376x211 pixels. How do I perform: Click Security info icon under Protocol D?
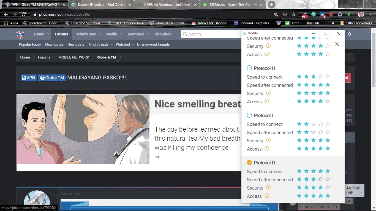pyautogui.click(x=268, y=188)
